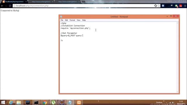Bookmark this page with the star icon

click(159, 6)
